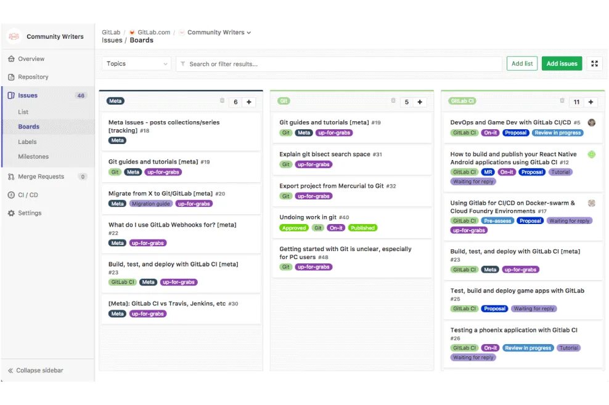Delete the GitLab CI list via trash icon
Viewport: 609px width, 405px height.
click(562, 101)
